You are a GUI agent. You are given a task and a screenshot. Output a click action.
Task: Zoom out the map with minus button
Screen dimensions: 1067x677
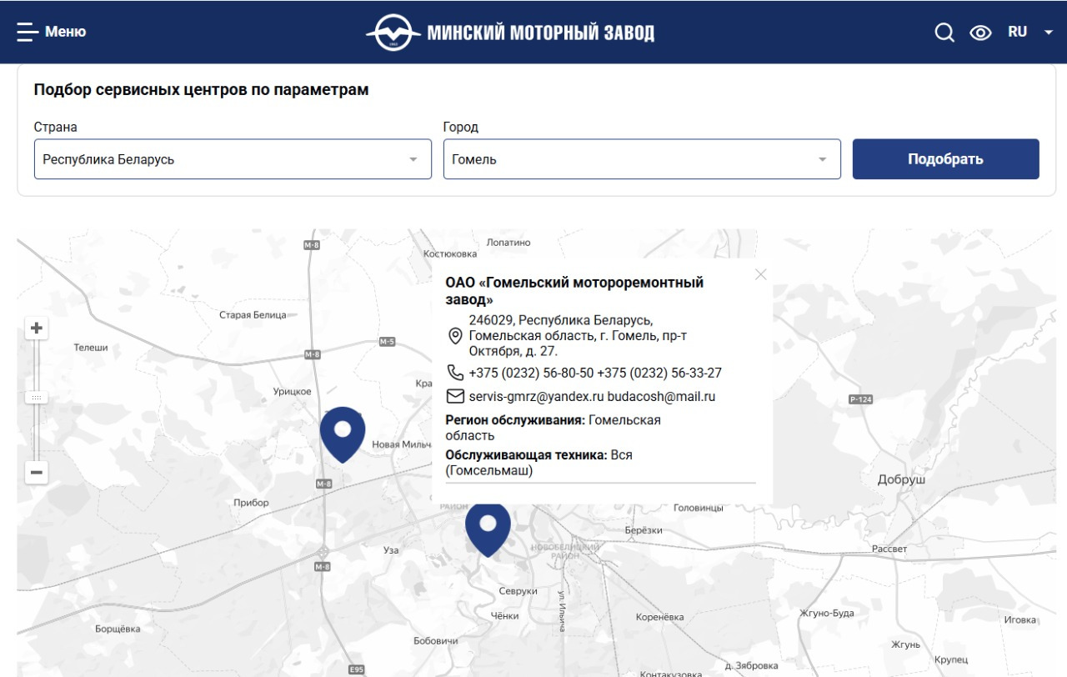click(36, 473)
